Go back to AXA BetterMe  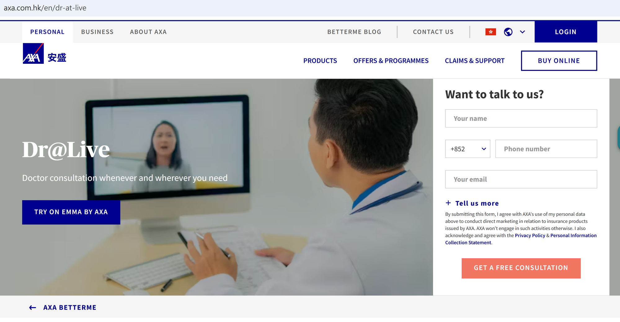(70, 307)
